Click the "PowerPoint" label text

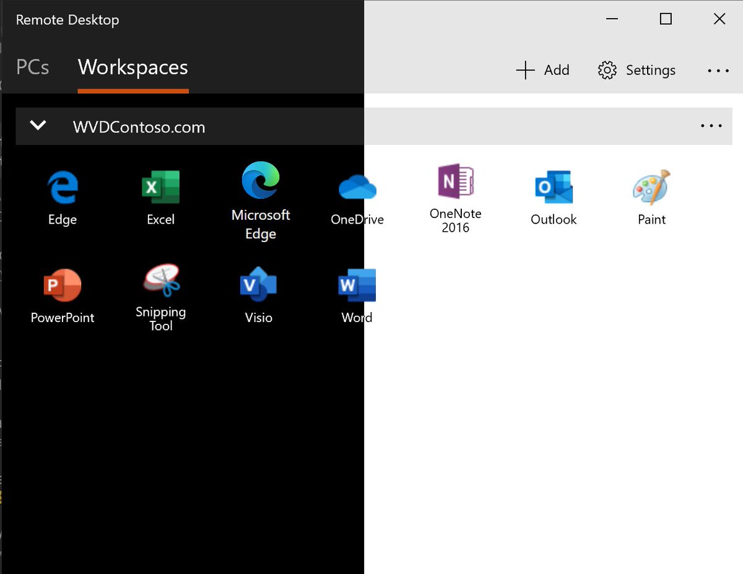coord(63,318)
